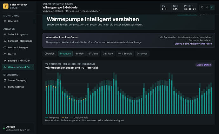Image resolution: width=219 pixels, height=134 pixels.
Task: Open Forecast Intelligence in sidebar
Action: coord(18,41)
